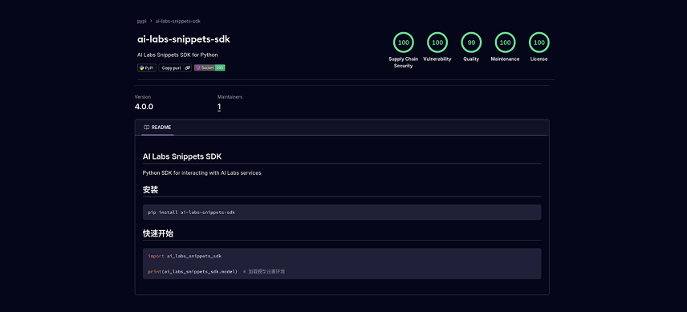Click the 安装 heading
Image resolution: width=687 pixels, height=312 pixels.
click(x=150, y=190)
